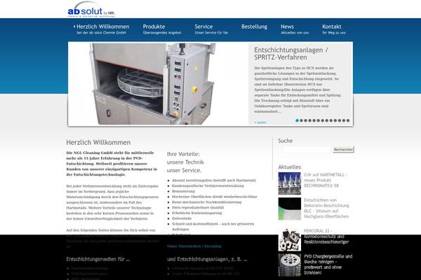The image size is (421, 280).
Task: Select the first (active) slider pagination dot
Action: 297,120
